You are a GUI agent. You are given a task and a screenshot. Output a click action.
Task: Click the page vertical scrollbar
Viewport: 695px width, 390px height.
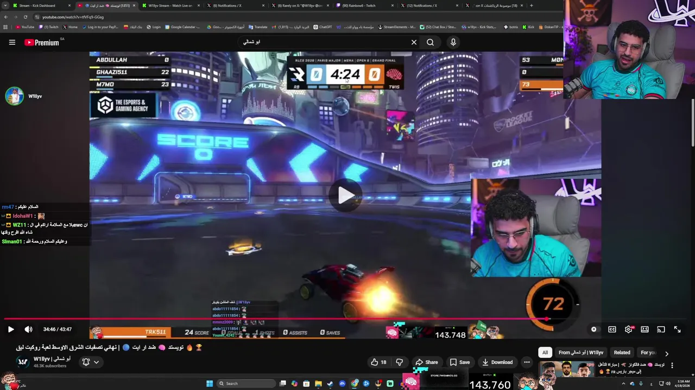693,122
